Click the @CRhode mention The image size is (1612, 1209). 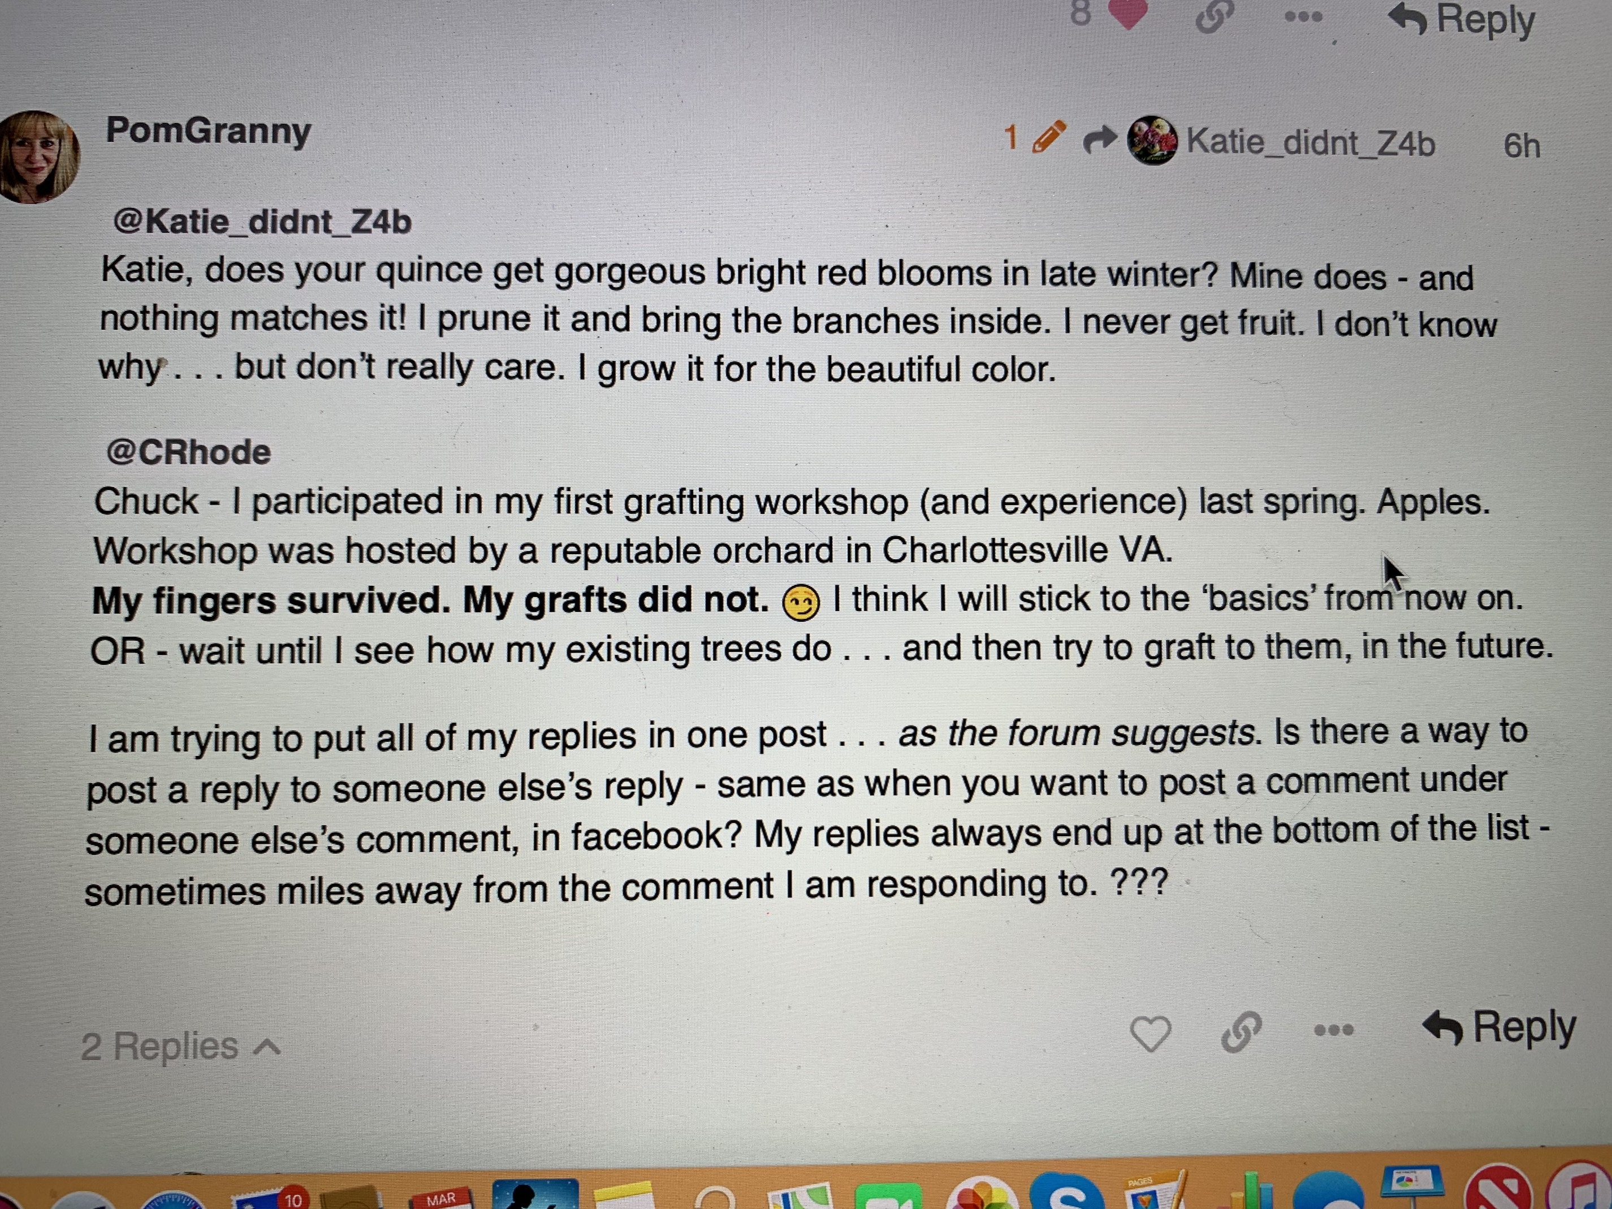click(x=189, y=452)
